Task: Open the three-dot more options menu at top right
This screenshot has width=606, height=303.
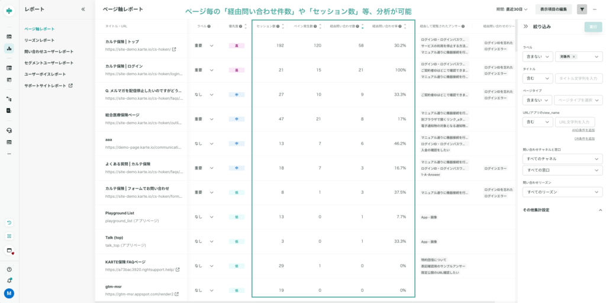Action: (594, 9)
